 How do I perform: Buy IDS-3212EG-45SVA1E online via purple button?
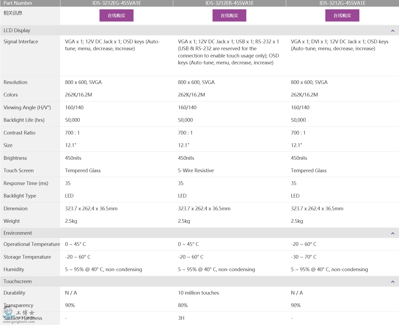pos(116,15)
